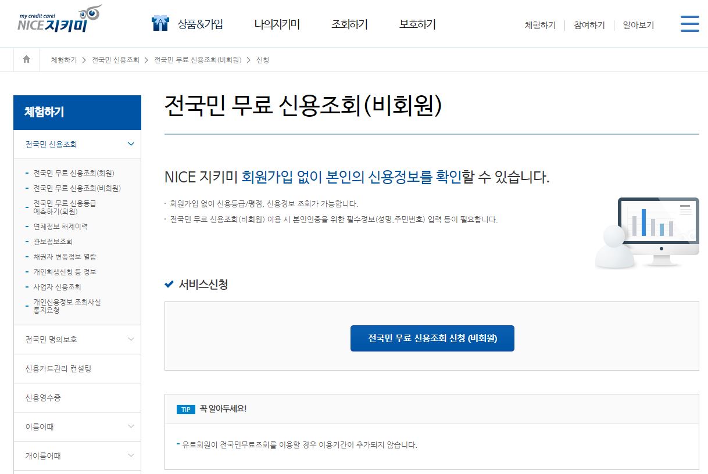The width and height of the screenshot is (708, 474).
Task: Open 신용영수증 sidebar section
Action: (77, 397)
